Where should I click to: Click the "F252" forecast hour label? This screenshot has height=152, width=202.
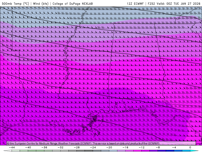(151, 4)
